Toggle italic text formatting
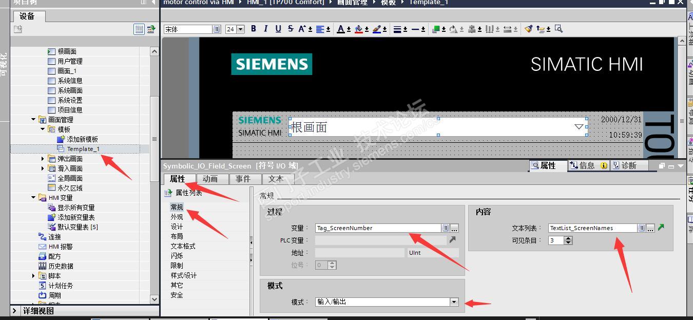Image resolution: width=693 pixels, height=320 pixels. pyautogui.click(x=265, y=29)
